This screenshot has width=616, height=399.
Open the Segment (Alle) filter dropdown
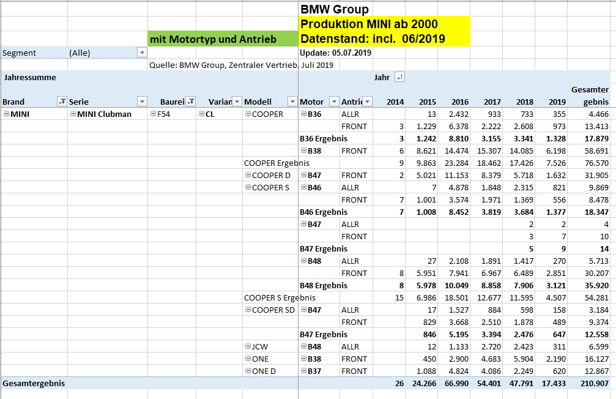(x=142, y=53)
